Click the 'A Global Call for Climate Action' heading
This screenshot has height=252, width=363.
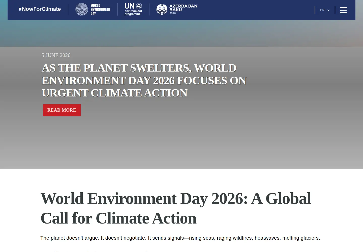(176, 208)
